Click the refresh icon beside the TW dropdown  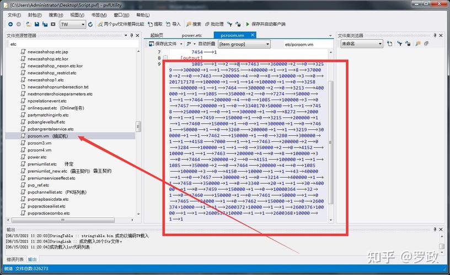point(90,24)
